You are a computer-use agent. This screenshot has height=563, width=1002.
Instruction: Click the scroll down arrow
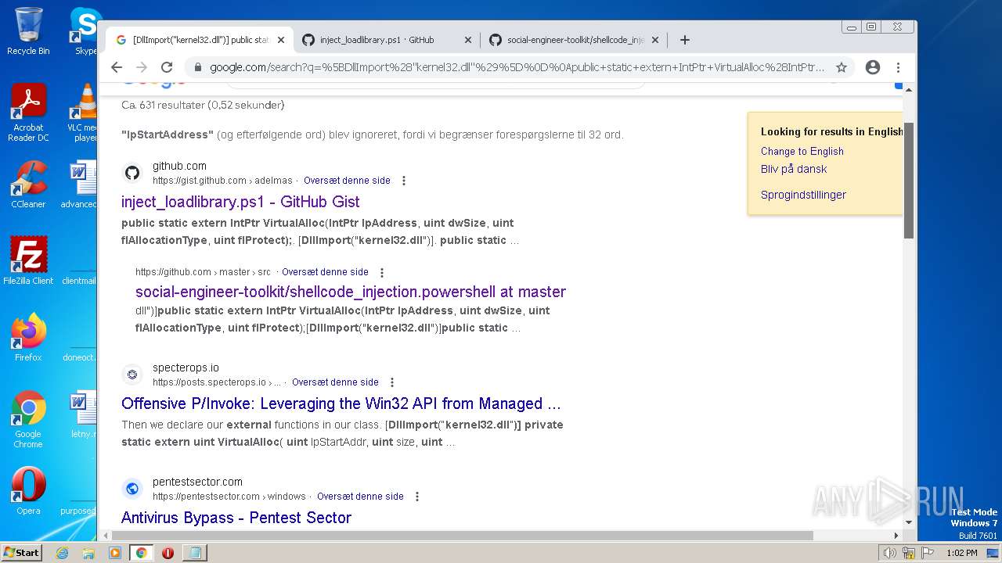909,522
